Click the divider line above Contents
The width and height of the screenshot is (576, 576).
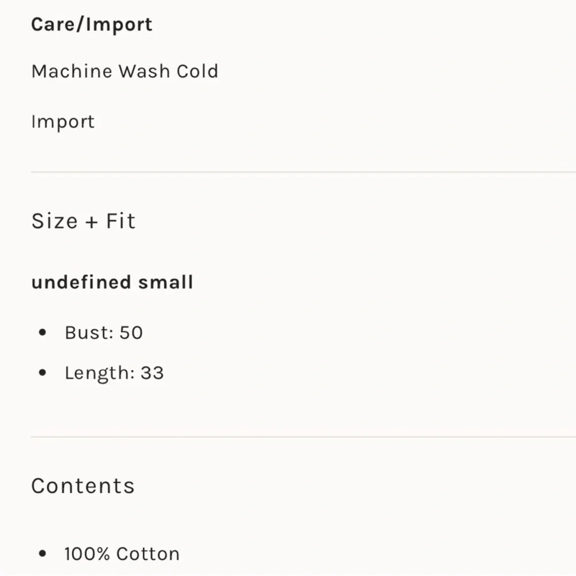304,437
